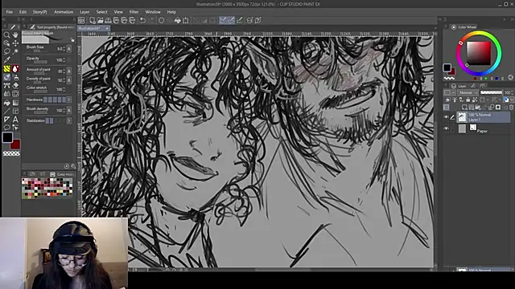The image size is (515, 289).
Task: Toggle Snap to Ruler
Action: click(x=224, y=20)
